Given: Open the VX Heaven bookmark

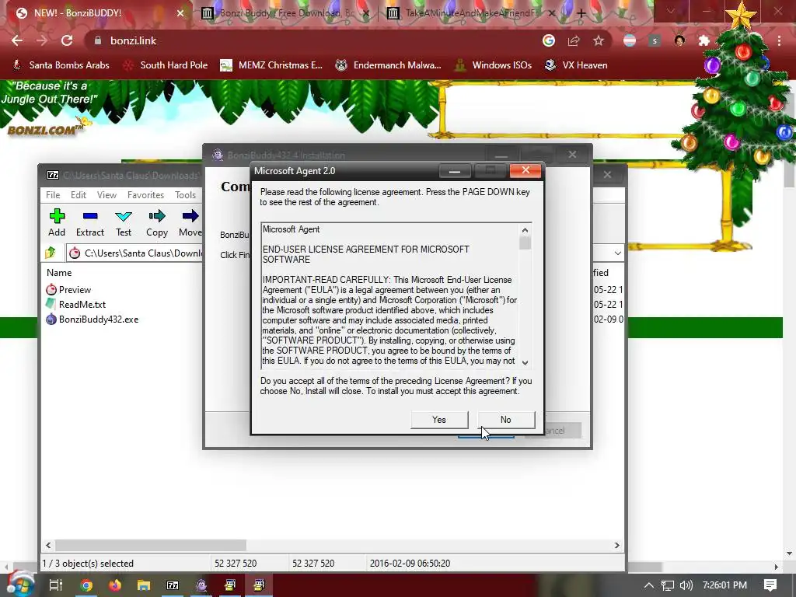Looking at the screenshot, I should pos(576,65).
